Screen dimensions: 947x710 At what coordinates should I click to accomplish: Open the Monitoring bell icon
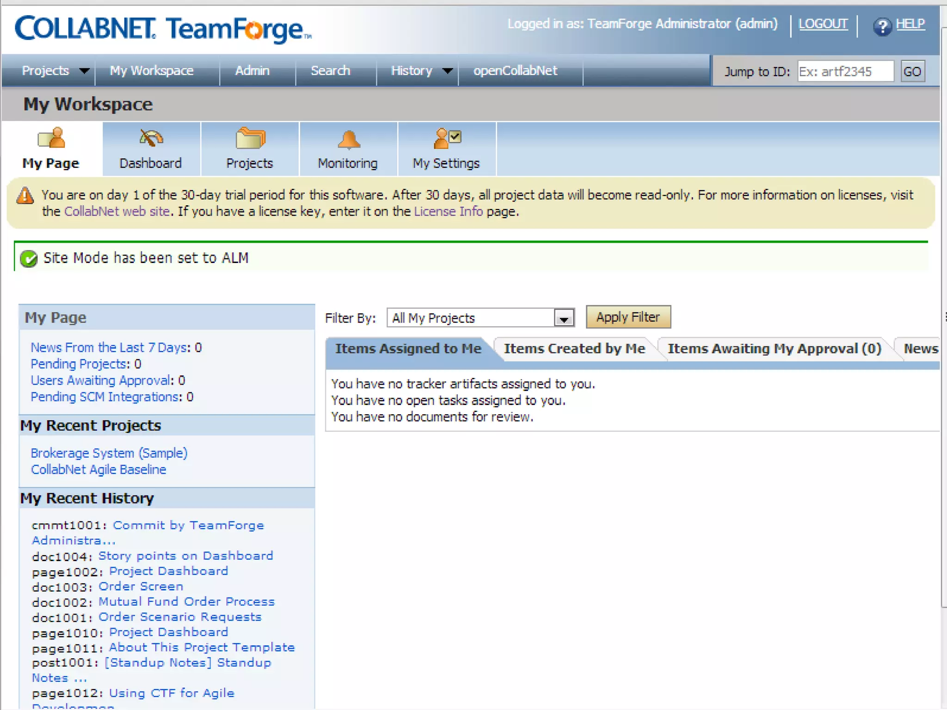[x=348, y=139]
